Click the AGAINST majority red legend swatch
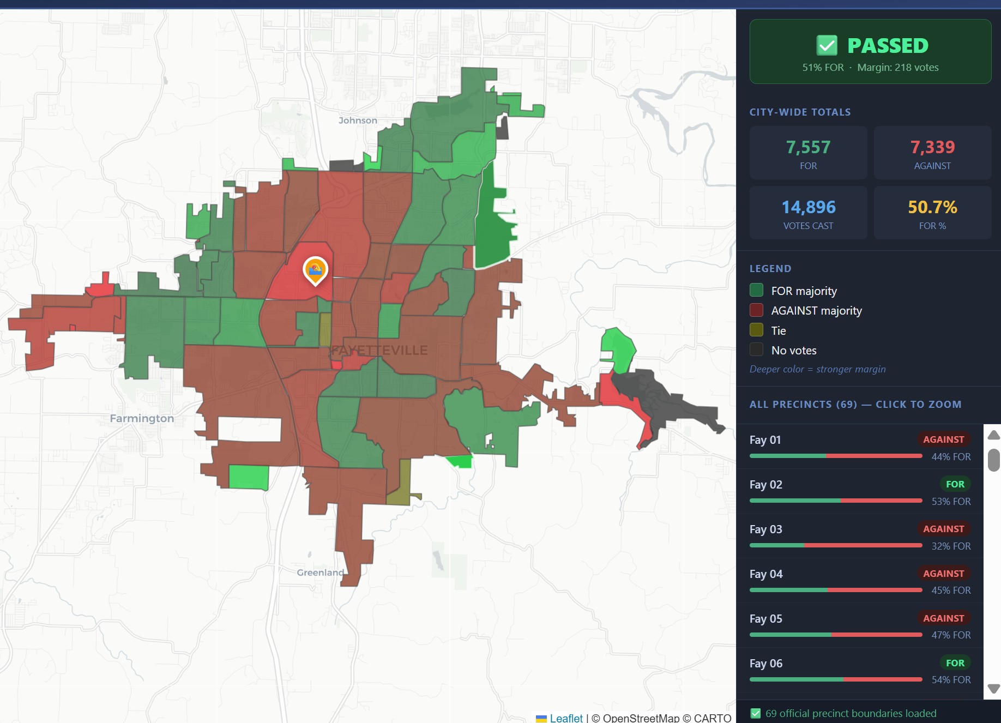 coord(756,310)
